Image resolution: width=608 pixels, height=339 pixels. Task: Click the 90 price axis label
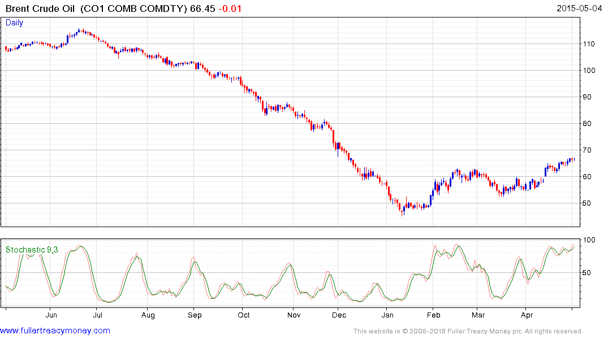[x=587, y=97]
